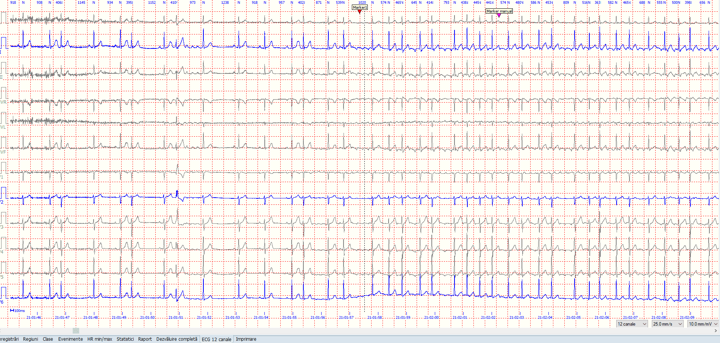Viewport: 720px width, 343px height.
Task: Change sweep speed via 25.0 mm/s dropdown
Action: [x=667, y=324]
